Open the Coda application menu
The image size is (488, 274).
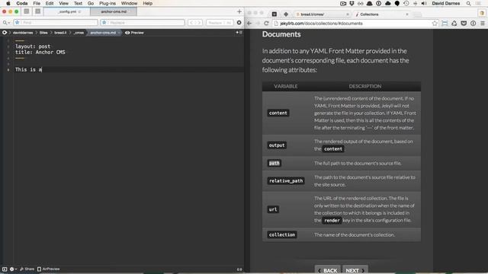click(22, 3)
